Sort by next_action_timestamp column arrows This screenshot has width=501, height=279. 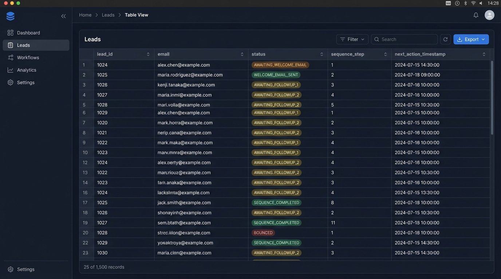[484, 54]
